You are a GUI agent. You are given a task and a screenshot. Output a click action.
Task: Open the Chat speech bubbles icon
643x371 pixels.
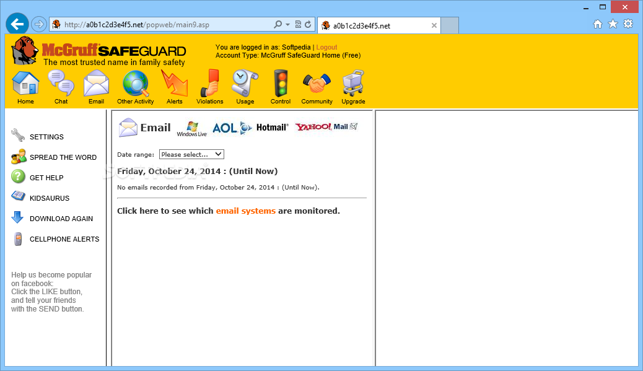pos(61,83)
